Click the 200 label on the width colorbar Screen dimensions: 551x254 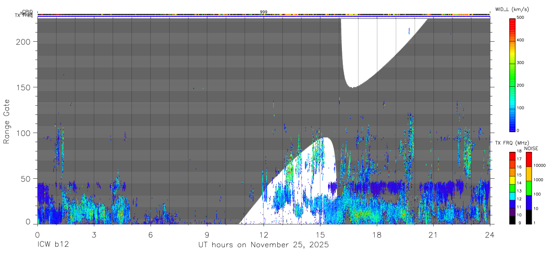[521, 85]
